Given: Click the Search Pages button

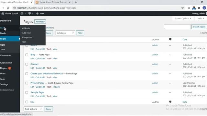Looking at the screenshot, I should 199,27.
